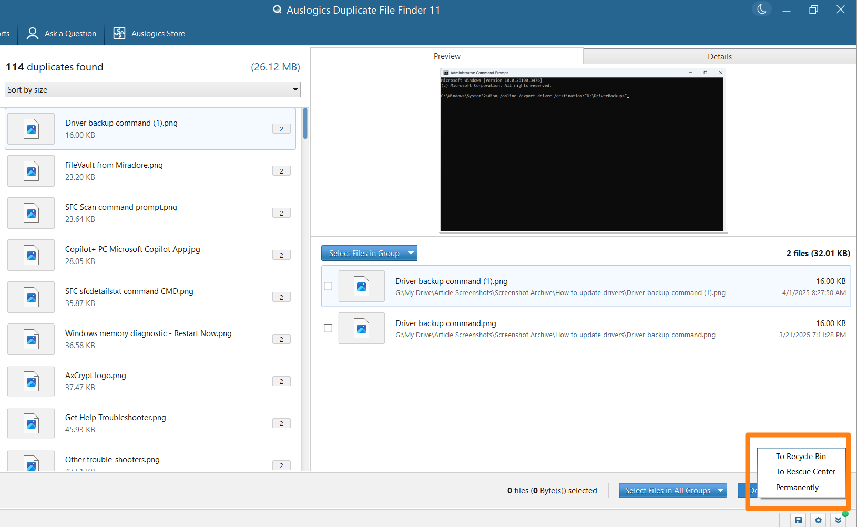The height and width of the screenshot is (527, 857).
Task: Check the Driver backup command.png checkbox
Action: pos(328,328)
